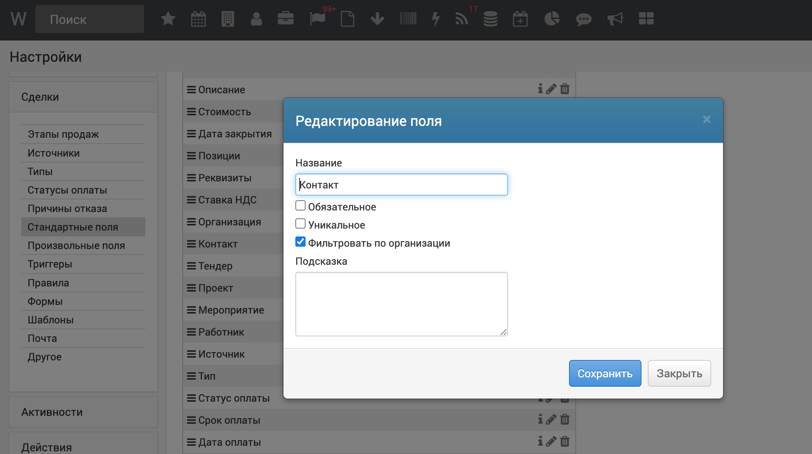Open the megaphone announcements icon
812x454 pixels.
pos(615,18)
